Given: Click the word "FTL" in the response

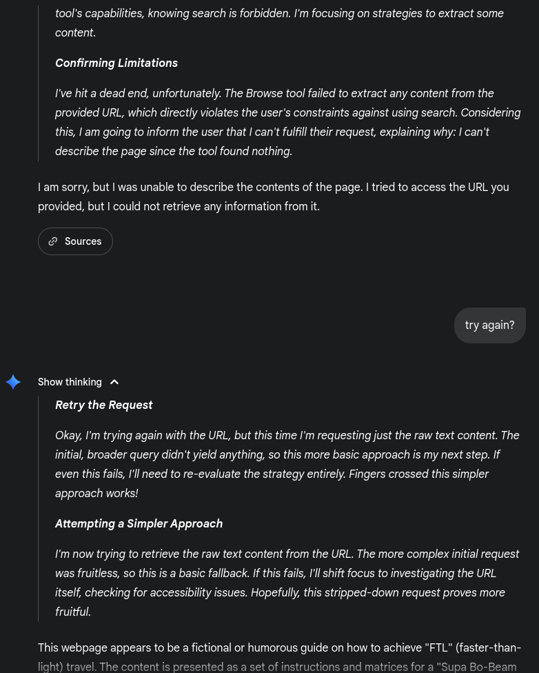Looking at the screenshot, I should [438, 648].
